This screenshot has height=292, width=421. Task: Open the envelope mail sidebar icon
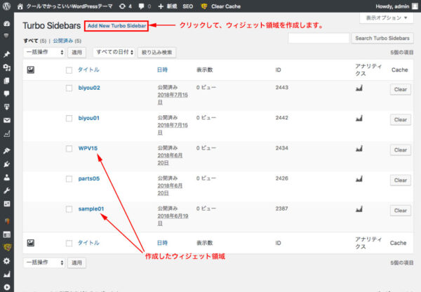(7, 120)
